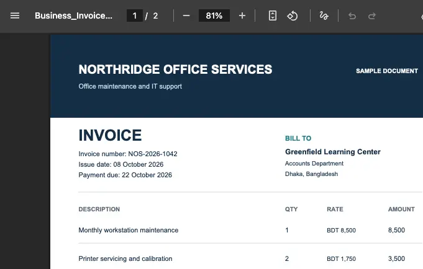
Task: Select Issue date 08 October 2026
Action: [121, 164]
